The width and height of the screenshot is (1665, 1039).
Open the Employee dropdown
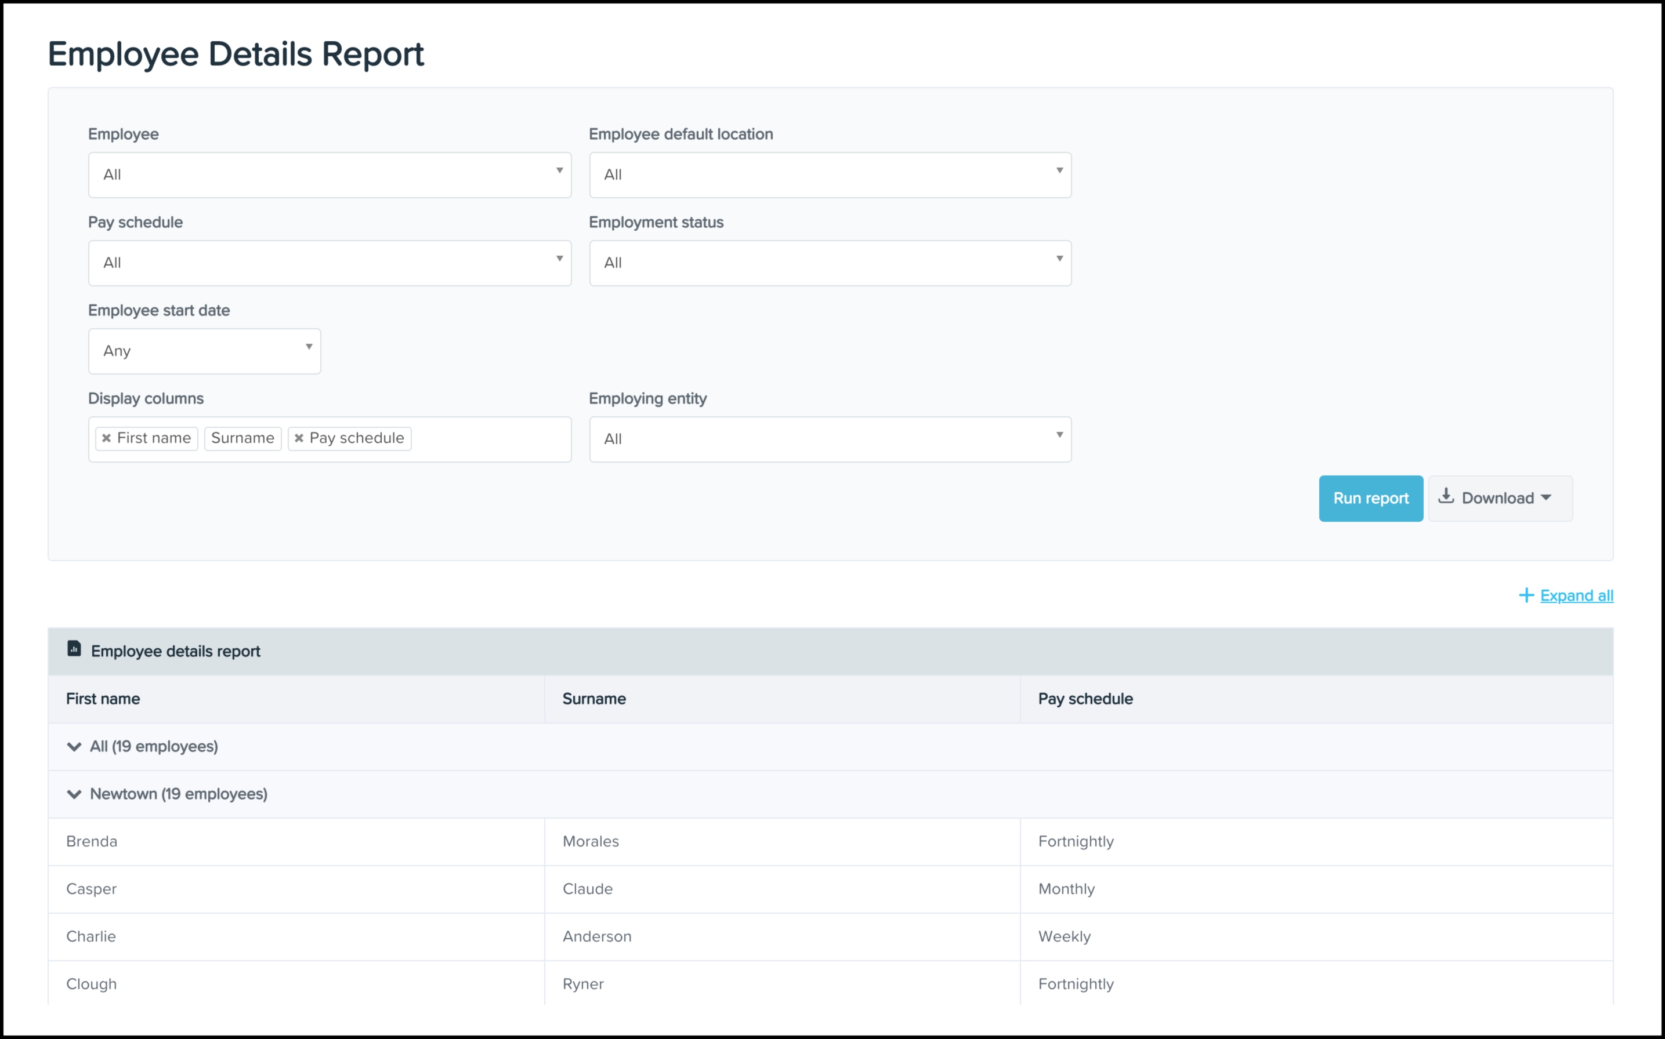click(330, 175)
